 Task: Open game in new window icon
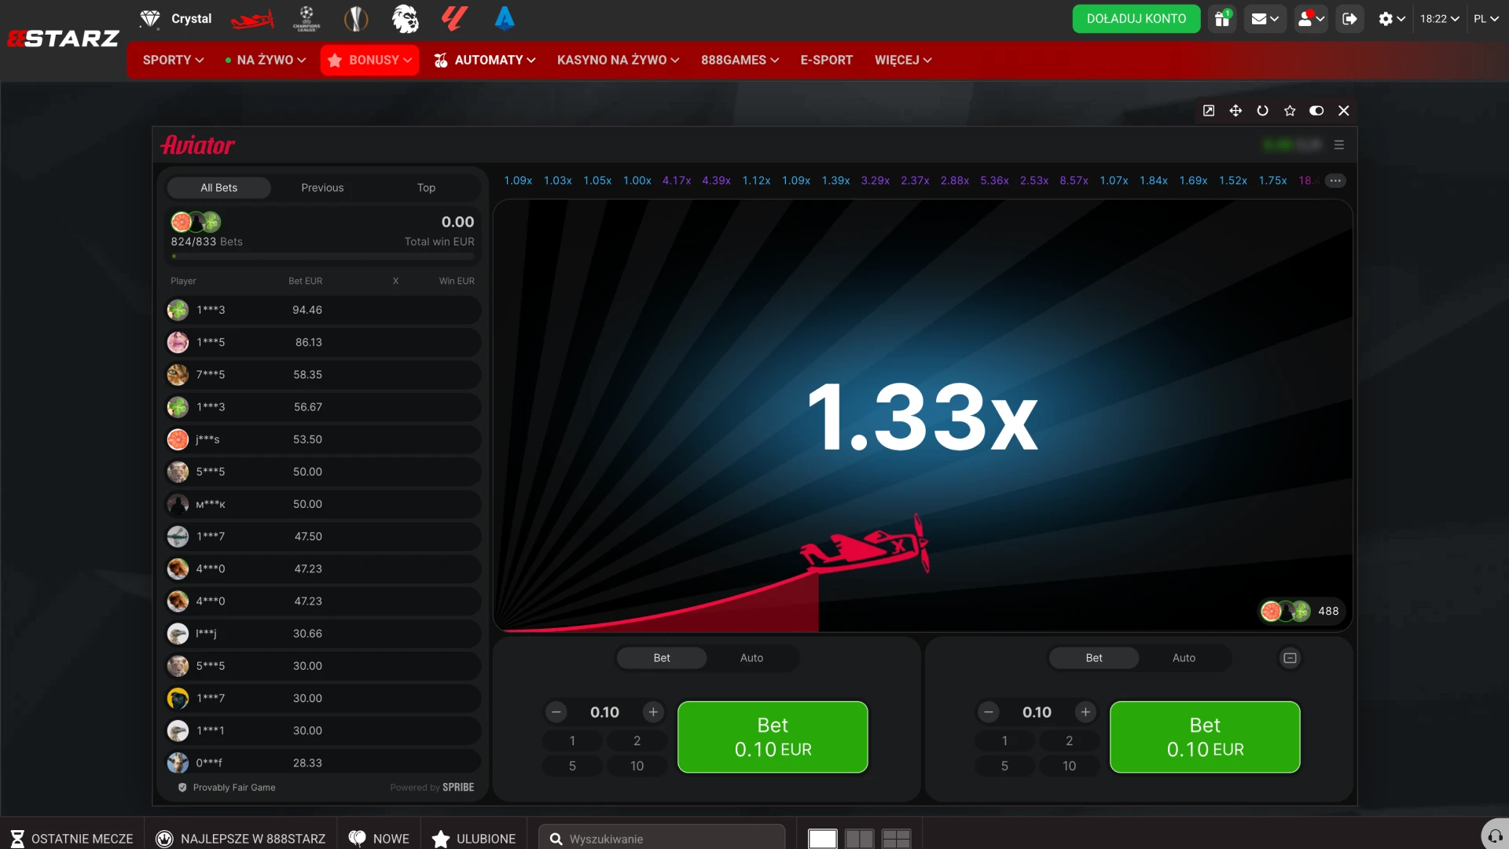pos(1209,111)
